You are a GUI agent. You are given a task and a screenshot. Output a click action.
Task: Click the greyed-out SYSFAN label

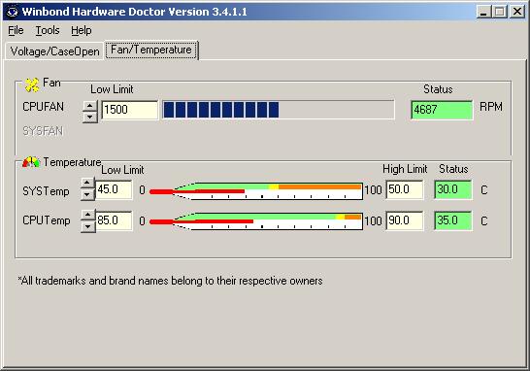(43, 131)
